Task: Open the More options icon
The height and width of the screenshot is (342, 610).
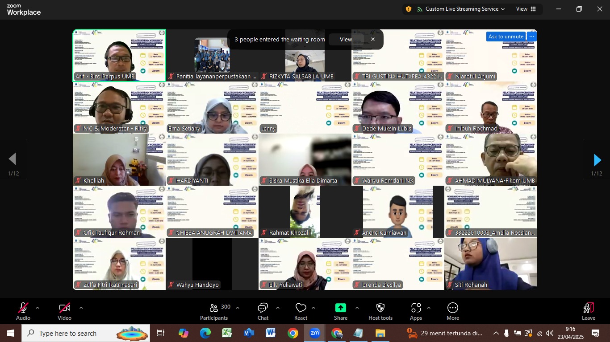Action: (453, 308)
